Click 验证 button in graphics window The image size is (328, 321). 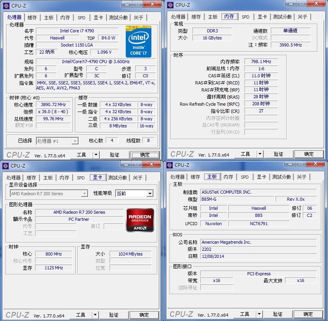click(x=114, y=315)
